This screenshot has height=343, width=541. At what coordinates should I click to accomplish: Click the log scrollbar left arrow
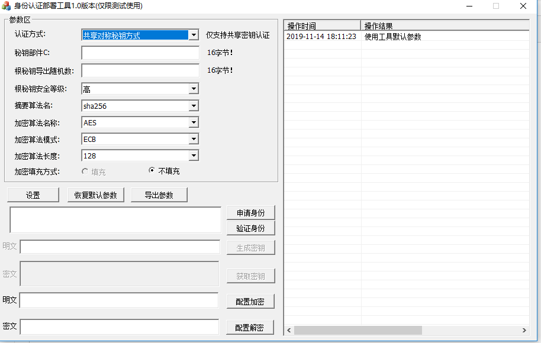[289, 330]
